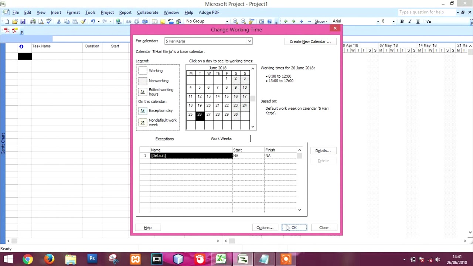This screenshot has height=266, width=473.
Task: Click the green Outdent left arrow icon
Action: [x=286, y=21]
